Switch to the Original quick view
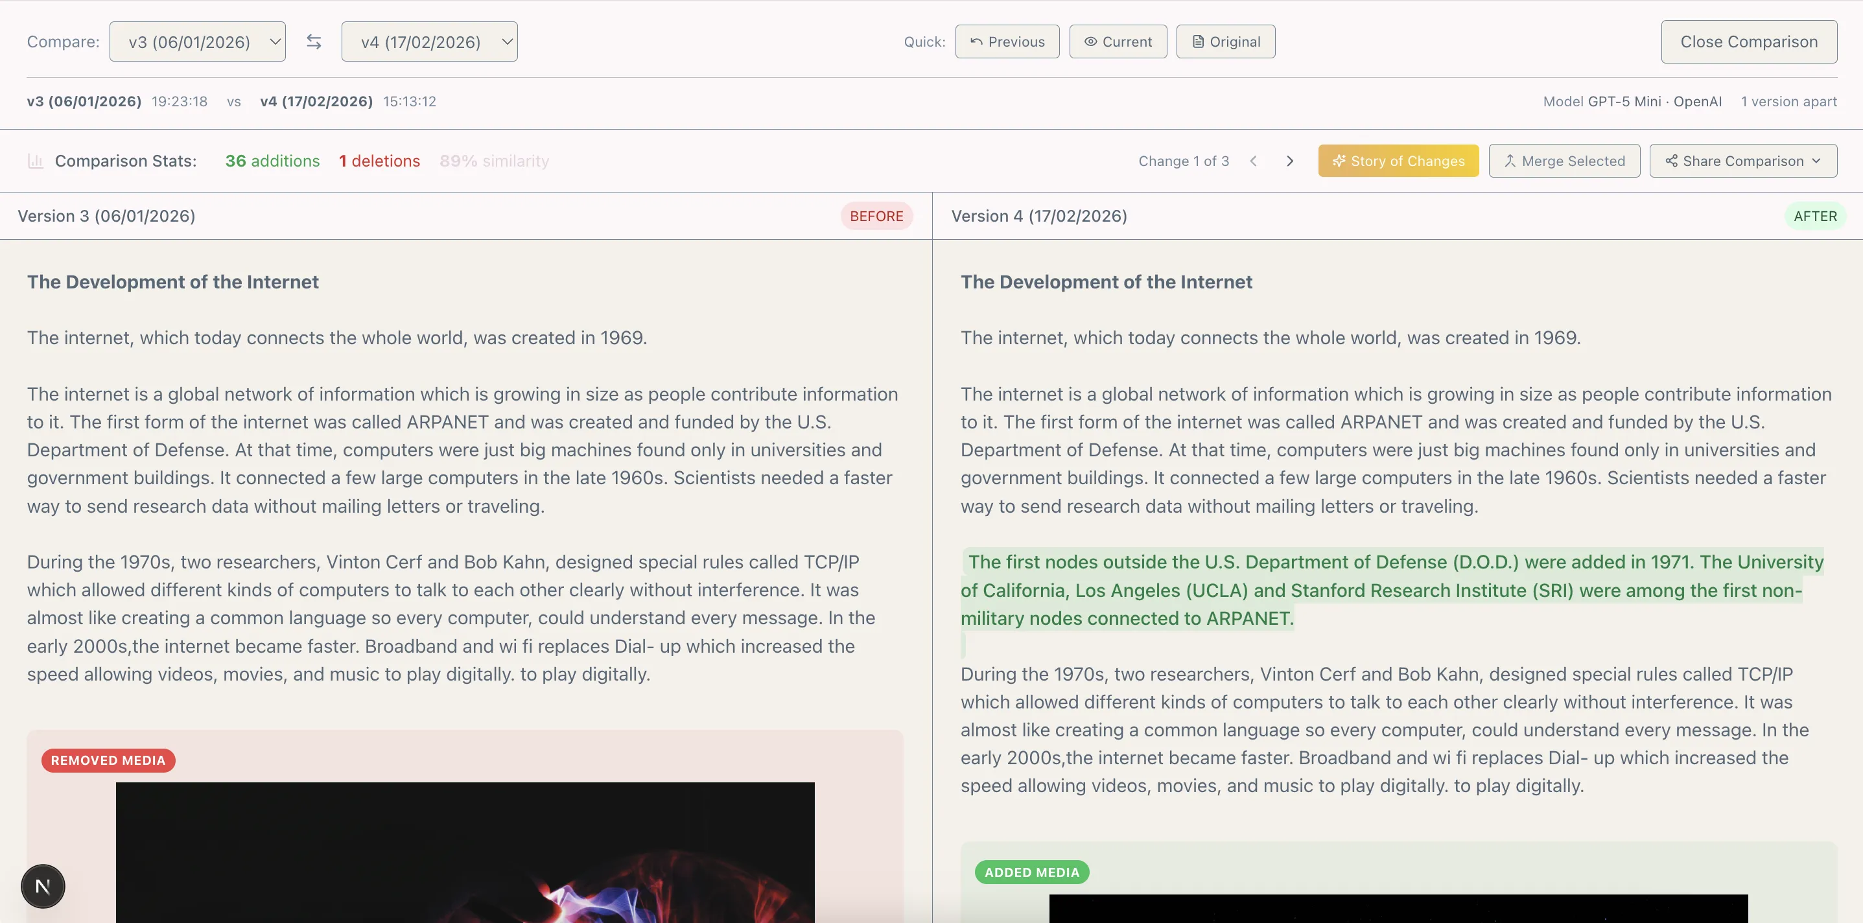Screen dimensions: 1863x923 tap(1225, 42)
